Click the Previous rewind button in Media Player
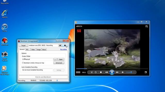165x92 pixels. pos(106,72)
